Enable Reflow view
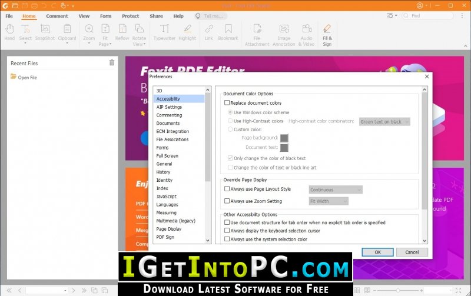 (122, 32)
